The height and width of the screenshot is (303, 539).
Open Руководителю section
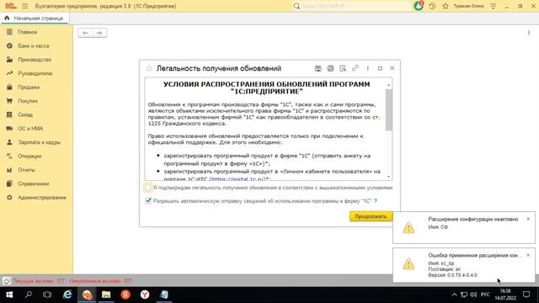coord(36,73)
